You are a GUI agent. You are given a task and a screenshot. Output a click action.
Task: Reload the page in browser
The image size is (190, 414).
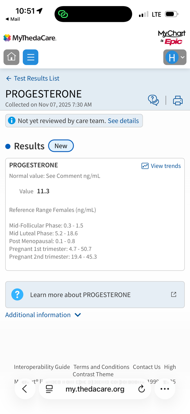coord(141,389)
